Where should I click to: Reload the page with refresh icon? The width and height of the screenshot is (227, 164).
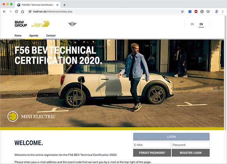pos(16,12)
